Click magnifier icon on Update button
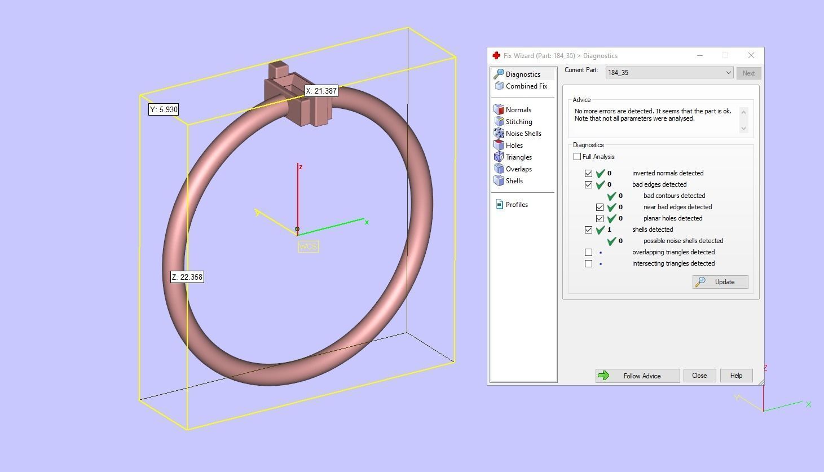The image size is (824, 472). 700,282
